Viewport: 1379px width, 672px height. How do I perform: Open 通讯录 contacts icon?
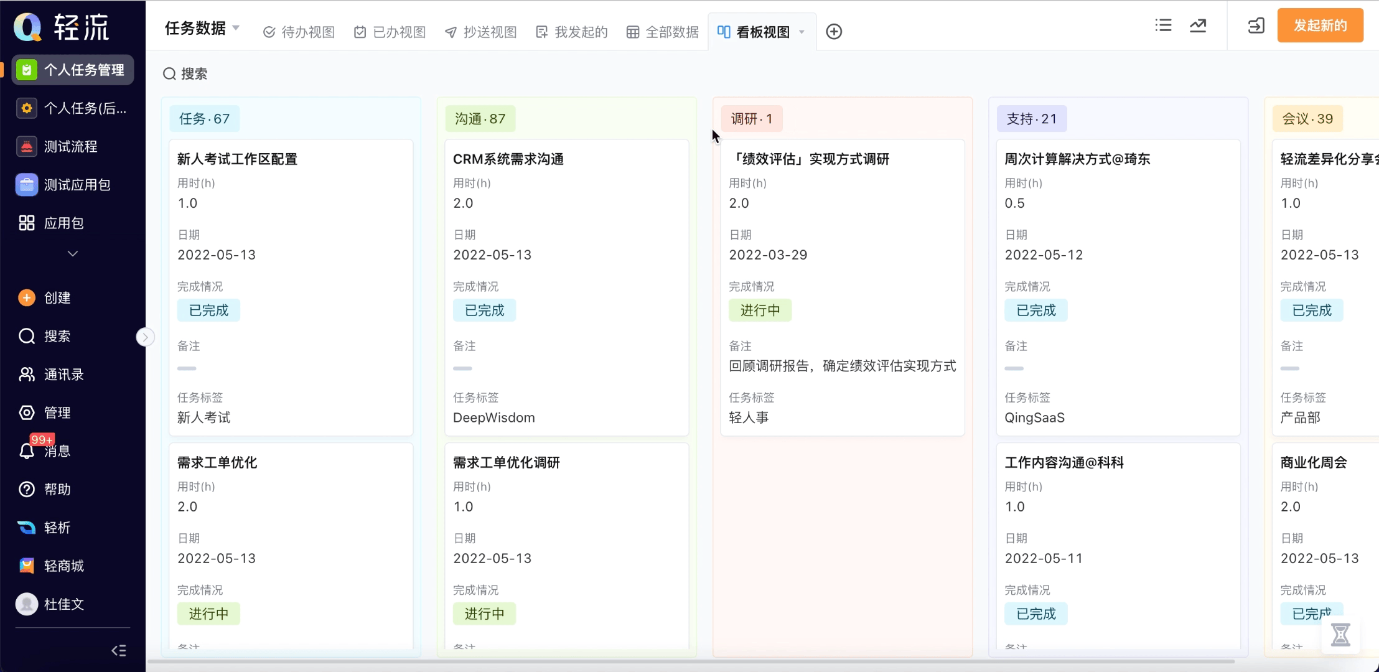click(27, 375)
